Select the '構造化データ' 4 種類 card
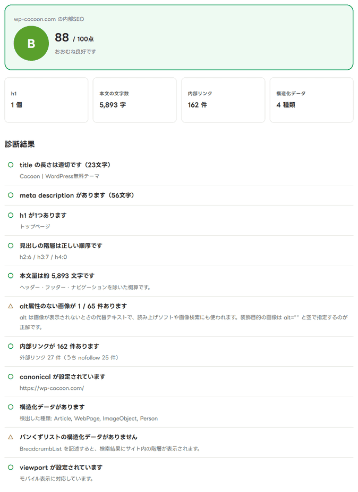Image resolution: width=358 pixels, height=492 pixels. click(312, 100)
